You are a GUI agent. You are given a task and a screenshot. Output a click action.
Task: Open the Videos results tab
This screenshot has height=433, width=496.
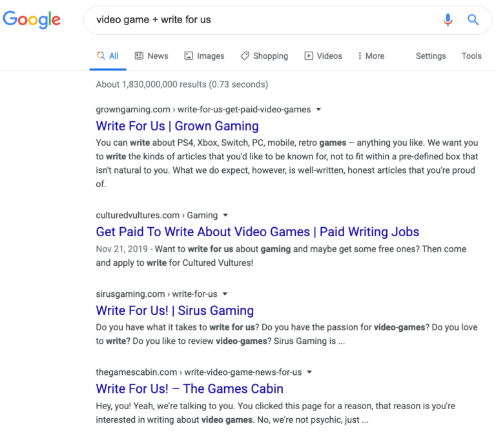pyautogui.click(x=323, y=56)
